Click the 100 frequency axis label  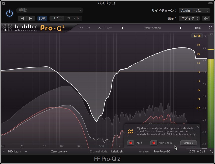tap(62, 146)
